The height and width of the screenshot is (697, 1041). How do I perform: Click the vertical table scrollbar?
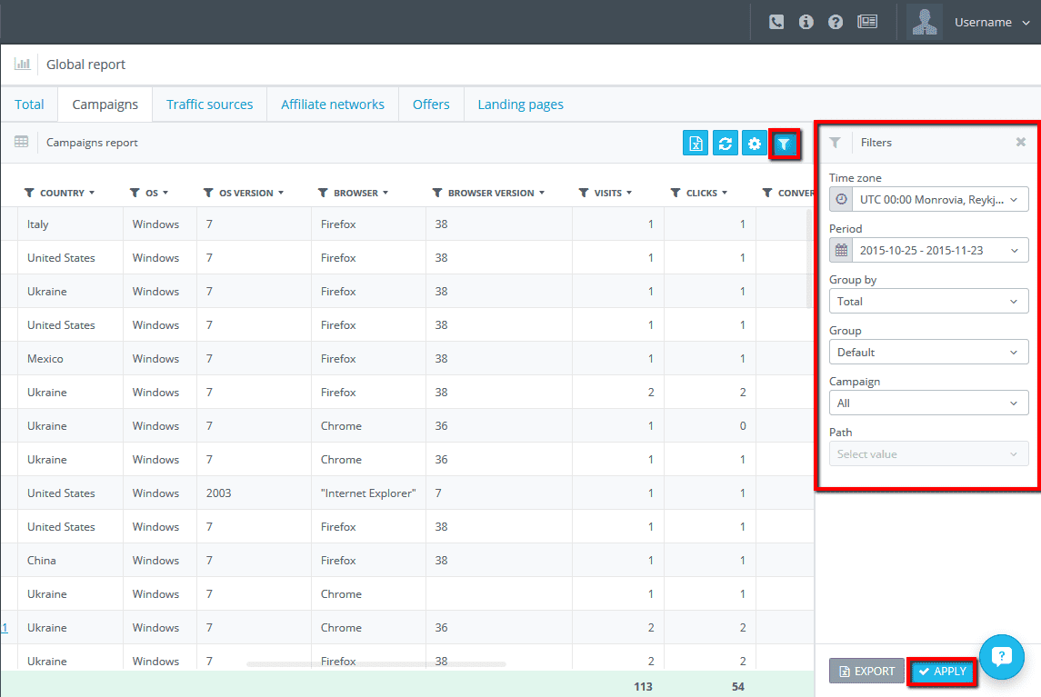[809, 259]
